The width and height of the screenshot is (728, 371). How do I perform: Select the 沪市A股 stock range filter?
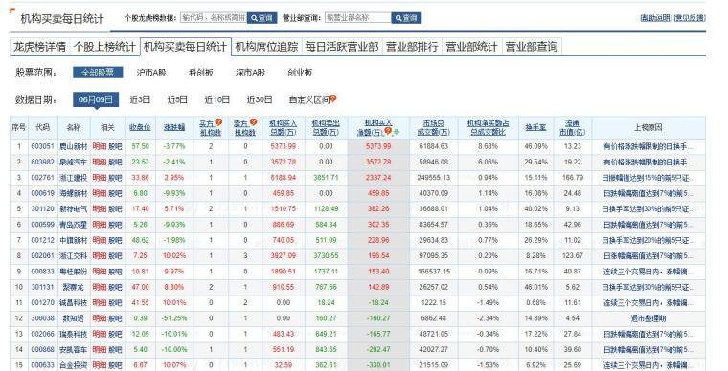pyautogui.click(x=151, y=73)
